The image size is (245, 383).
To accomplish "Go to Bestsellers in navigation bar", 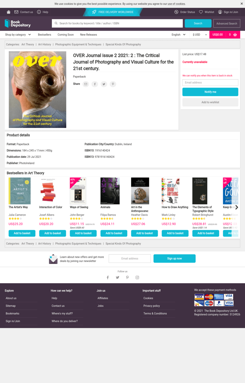I will [45, 35].
